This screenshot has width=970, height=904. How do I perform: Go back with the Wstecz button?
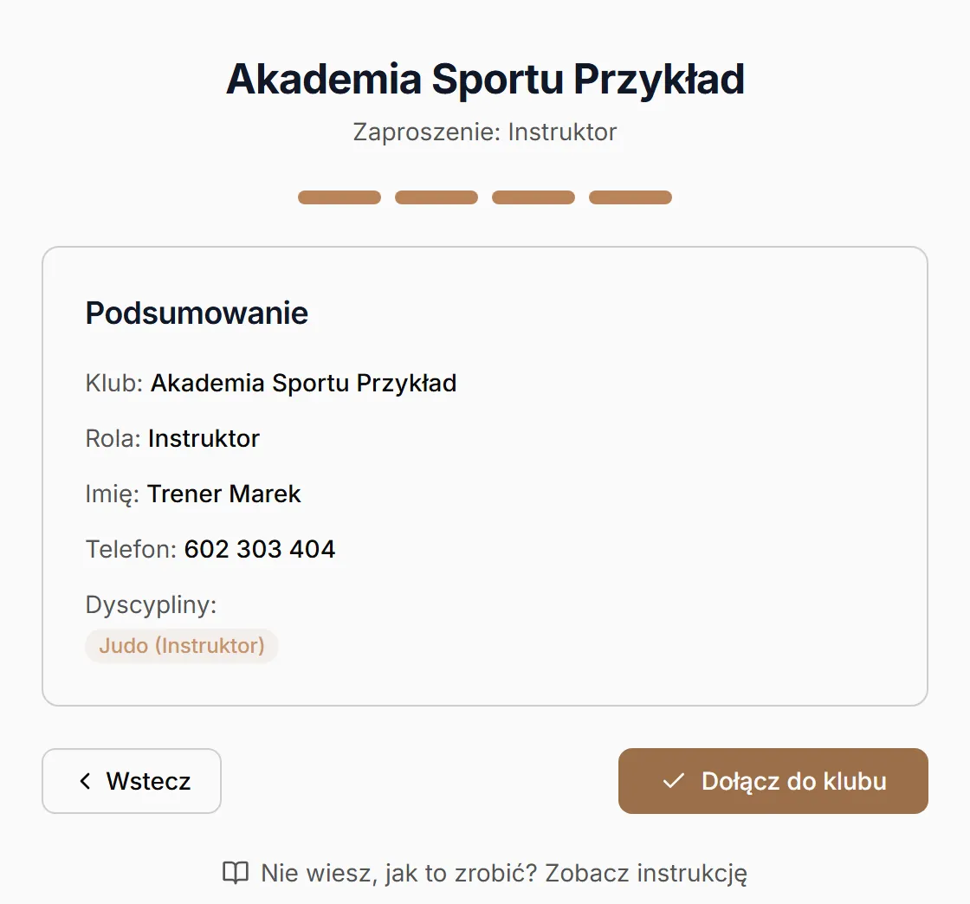pos(132,781)
